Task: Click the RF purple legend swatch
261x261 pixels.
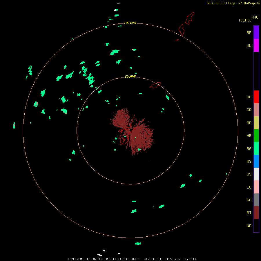Action: (256, 32)
